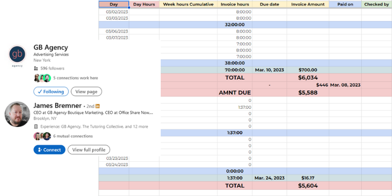
Task: Click the 'Advertising Services' text
Action: coord(51,54)
